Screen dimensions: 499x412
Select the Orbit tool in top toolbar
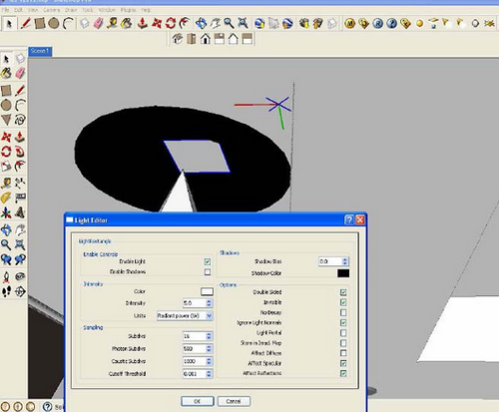point(201,23)
